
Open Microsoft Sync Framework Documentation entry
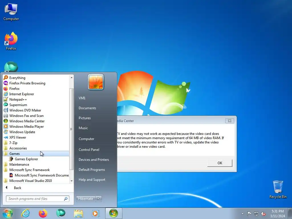click(36, 175)
